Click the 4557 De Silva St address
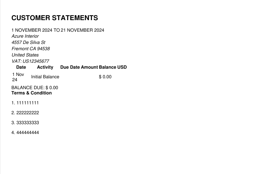The image size is (262, 174). pyautogui.click(x=28, y=42)
